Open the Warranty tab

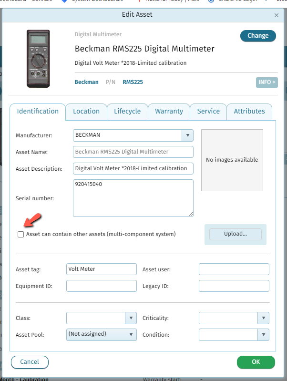(x=169, y=111)
